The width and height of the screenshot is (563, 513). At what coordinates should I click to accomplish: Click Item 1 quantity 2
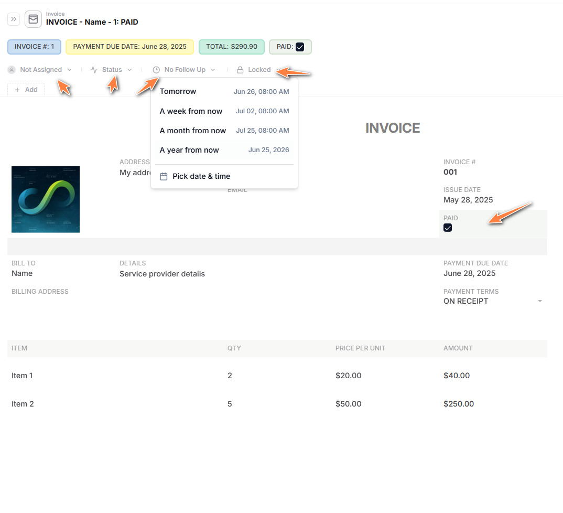(x=230, y=376)
